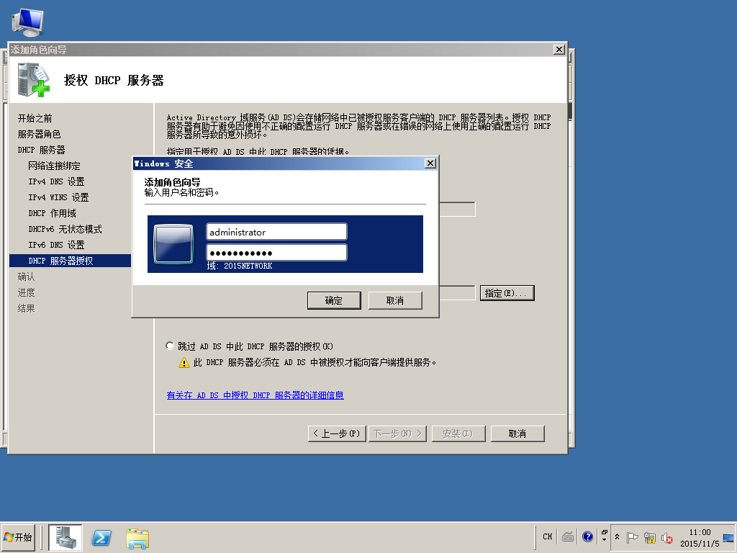
Task: Click the muted volume tray icon
Action: point(666,537)
